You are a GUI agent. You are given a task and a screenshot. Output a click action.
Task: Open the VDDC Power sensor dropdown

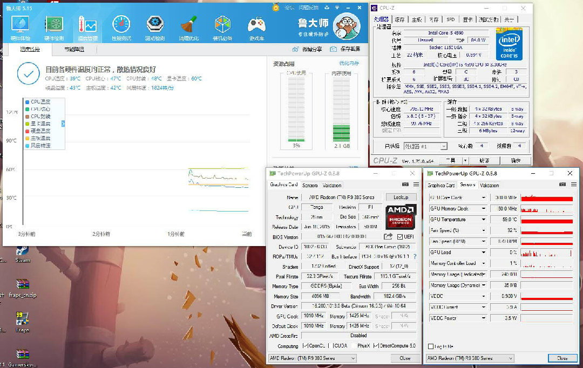484,318
